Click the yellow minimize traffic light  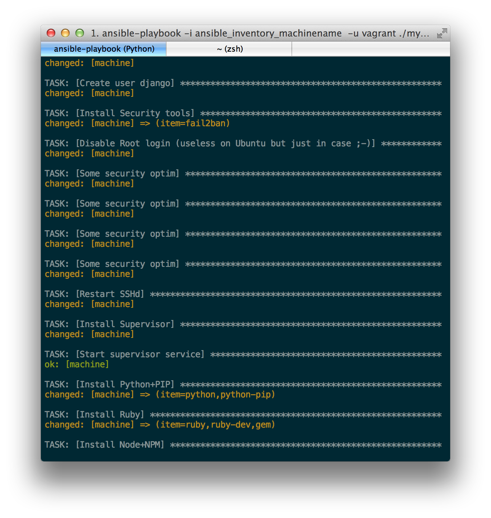click(65, 33)
